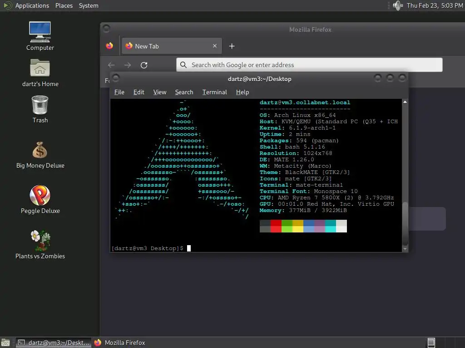Screen dimensions: 465x348
Task: Open the terminal Help menu
Action: tap(242, 92)
